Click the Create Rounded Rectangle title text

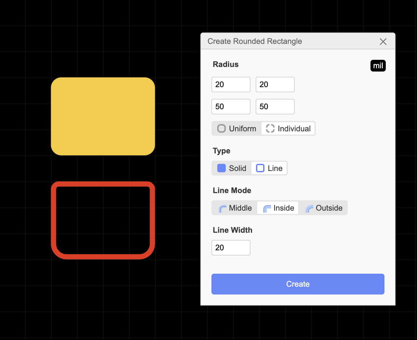(255, 41)
